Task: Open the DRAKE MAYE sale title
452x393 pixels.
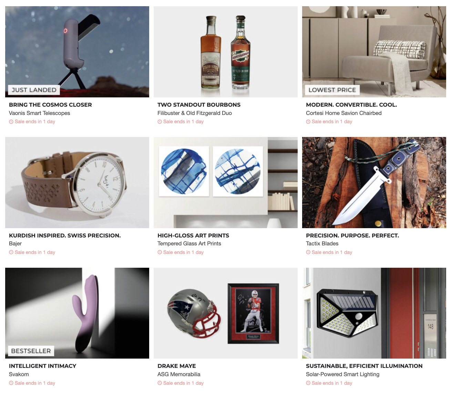Action: [x=177, y=366]
